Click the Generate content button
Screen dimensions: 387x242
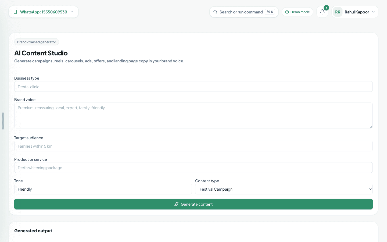coord(193,204)
